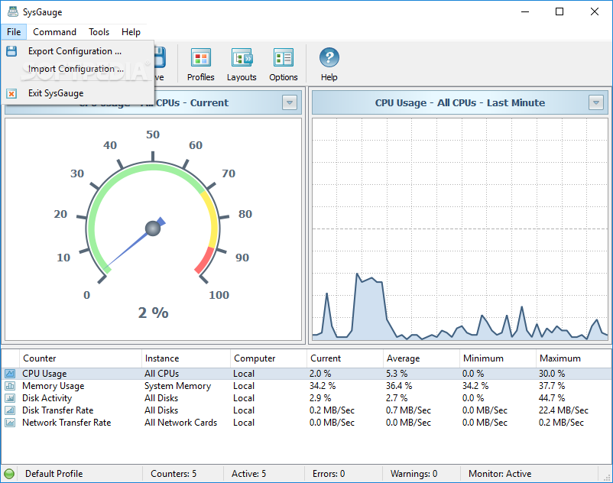This screenshot has width=613, height=483.
Task: Click the CPU usage last minute line chart
Action: pos(460,229)
